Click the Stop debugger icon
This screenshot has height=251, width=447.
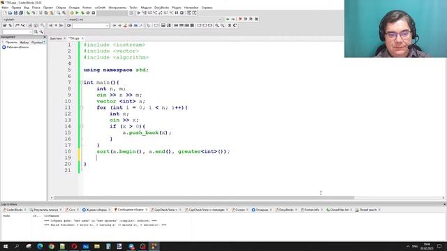[x=182, y=13]
